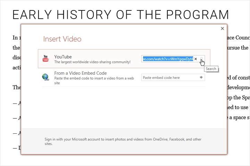Screen dimensions: 250x166
Task: Click the 'Paste embed code here' field
Action: click(169, 77)
